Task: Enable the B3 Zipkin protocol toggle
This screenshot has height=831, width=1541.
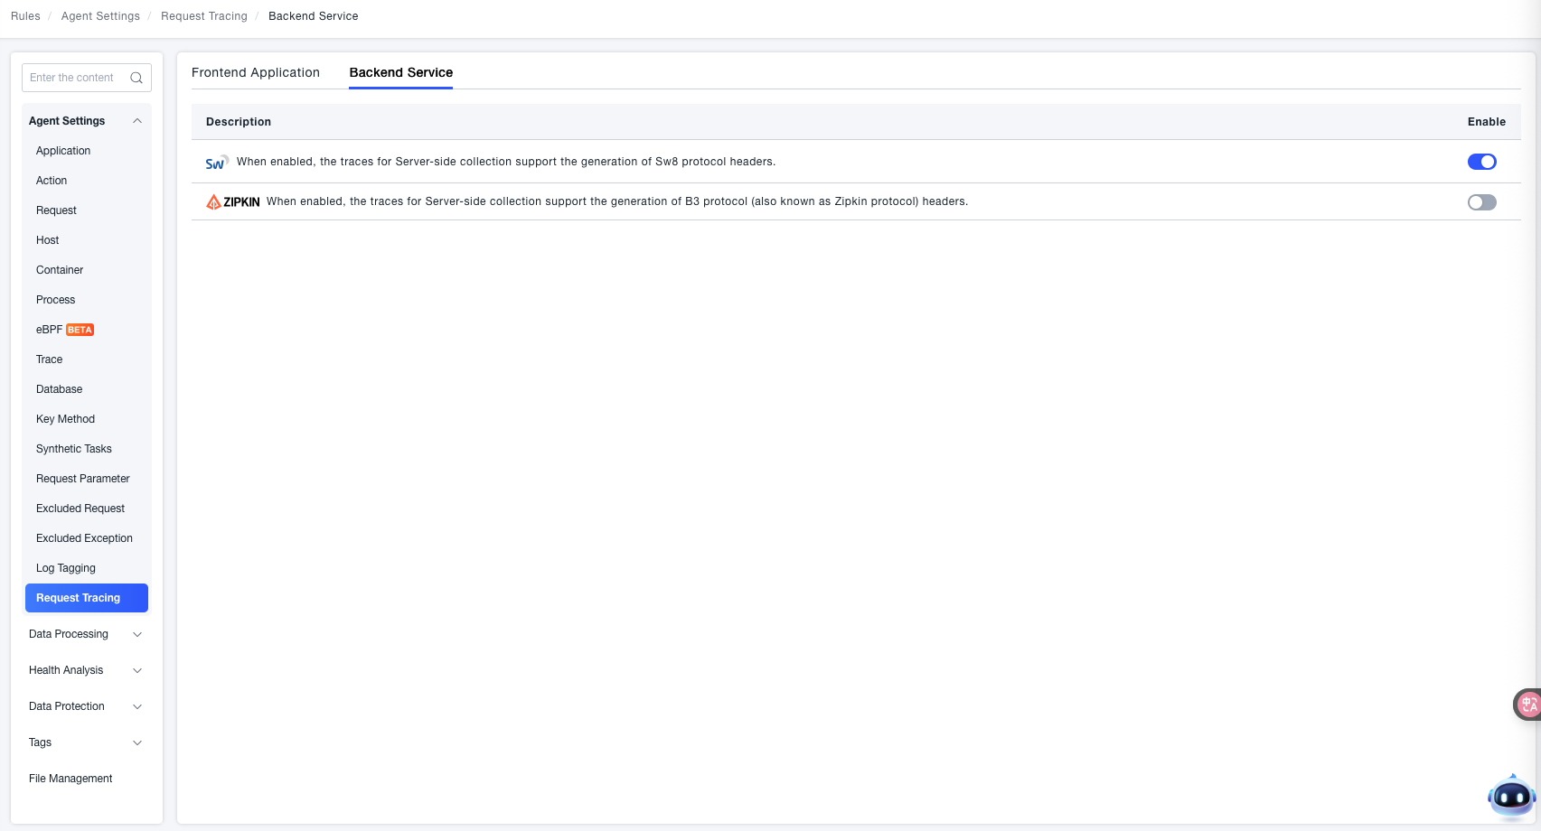Action: point(1481,202)
